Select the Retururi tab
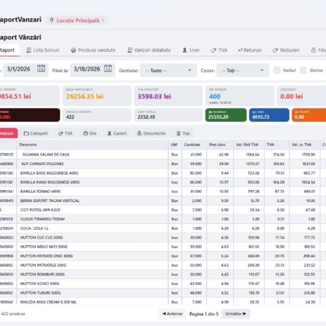 (250, 50)
